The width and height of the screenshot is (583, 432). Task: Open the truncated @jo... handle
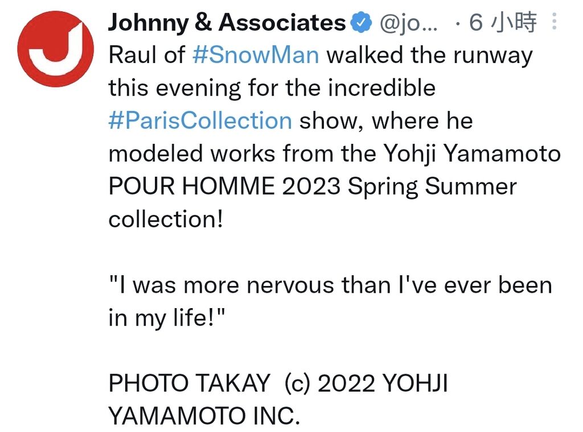tap(409, 23)
